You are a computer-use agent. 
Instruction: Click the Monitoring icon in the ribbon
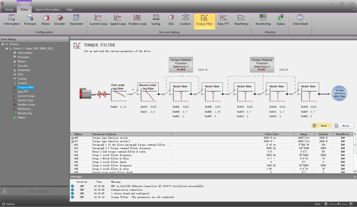click(263, 20)
